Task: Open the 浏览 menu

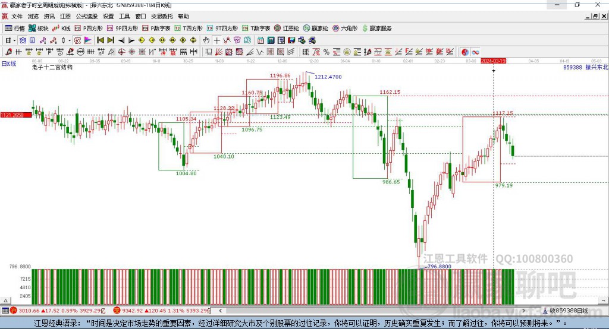Action: [33, 16]
